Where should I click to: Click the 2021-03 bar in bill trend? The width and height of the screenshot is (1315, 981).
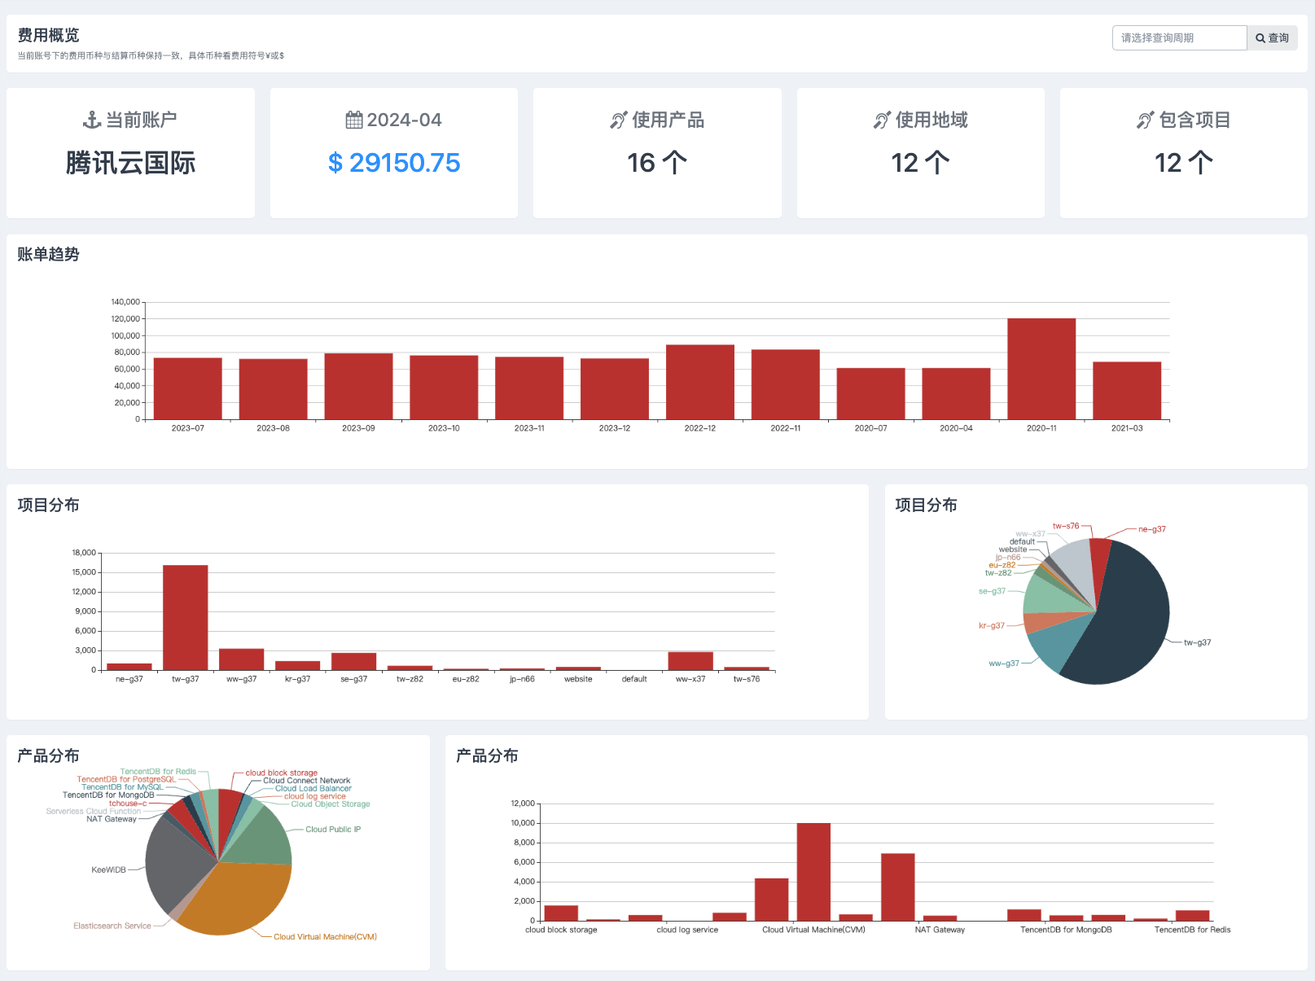(x=1127, y=391)
